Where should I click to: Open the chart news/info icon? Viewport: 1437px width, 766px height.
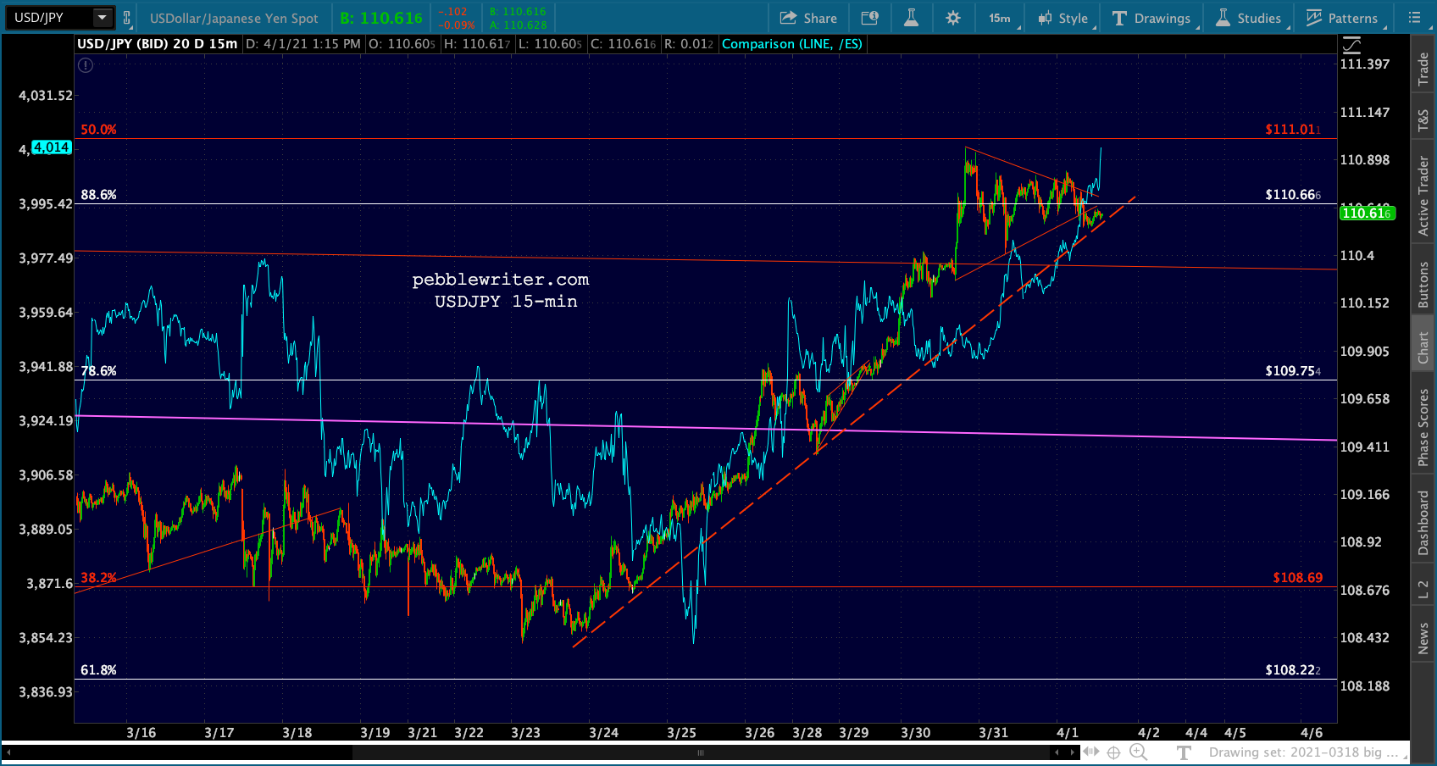(869, 18)
